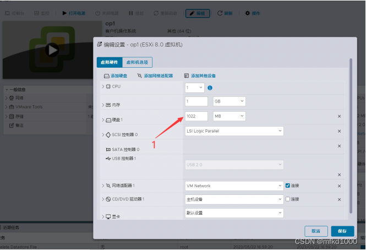366x250 pixels.
Task: Open the disk size unit MB dropdown
Action: pyautogui.click(x=229, y=116)
